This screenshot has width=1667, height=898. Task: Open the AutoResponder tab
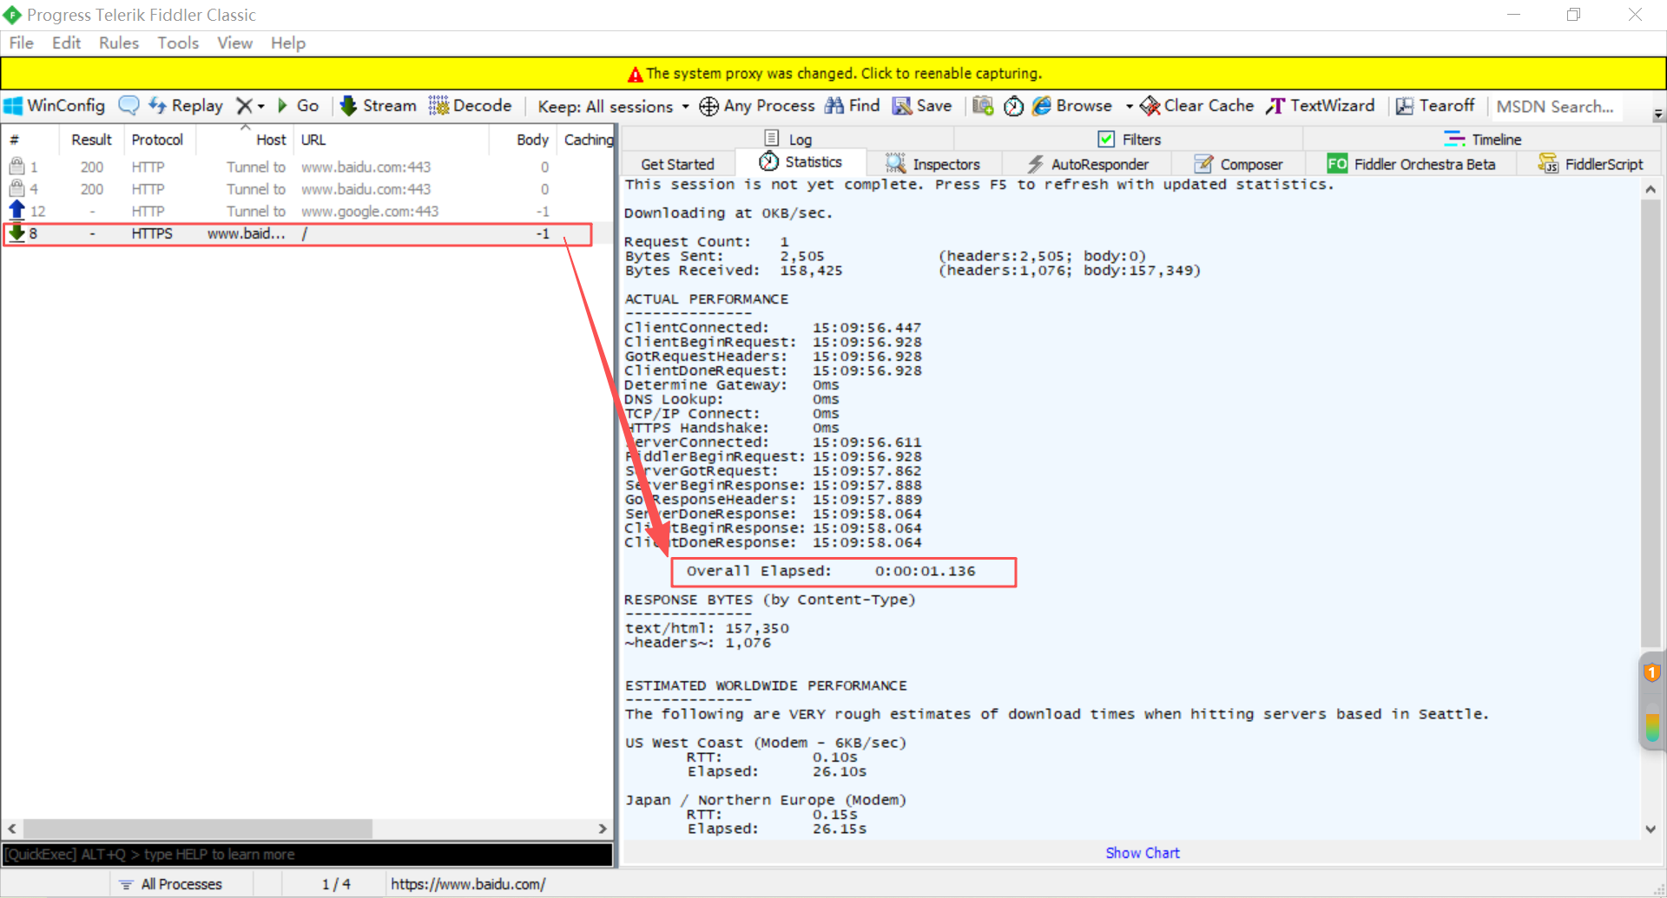1087,164
